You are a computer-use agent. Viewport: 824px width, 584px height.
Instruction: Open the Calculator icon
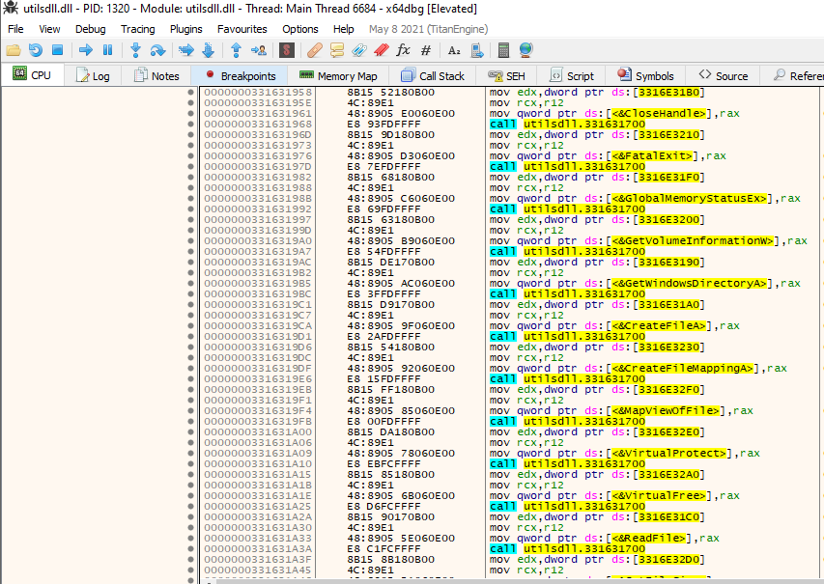[x=503, y=50]
